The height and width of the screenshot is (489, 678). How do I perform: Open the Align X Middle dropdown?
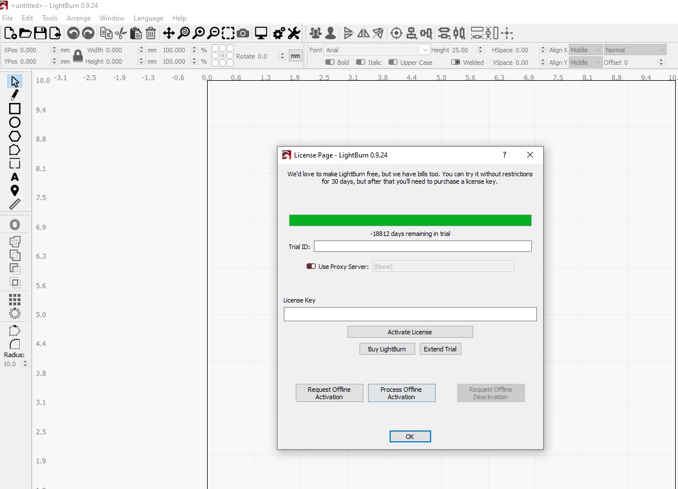pyautogui.click(x=585, y=49)
